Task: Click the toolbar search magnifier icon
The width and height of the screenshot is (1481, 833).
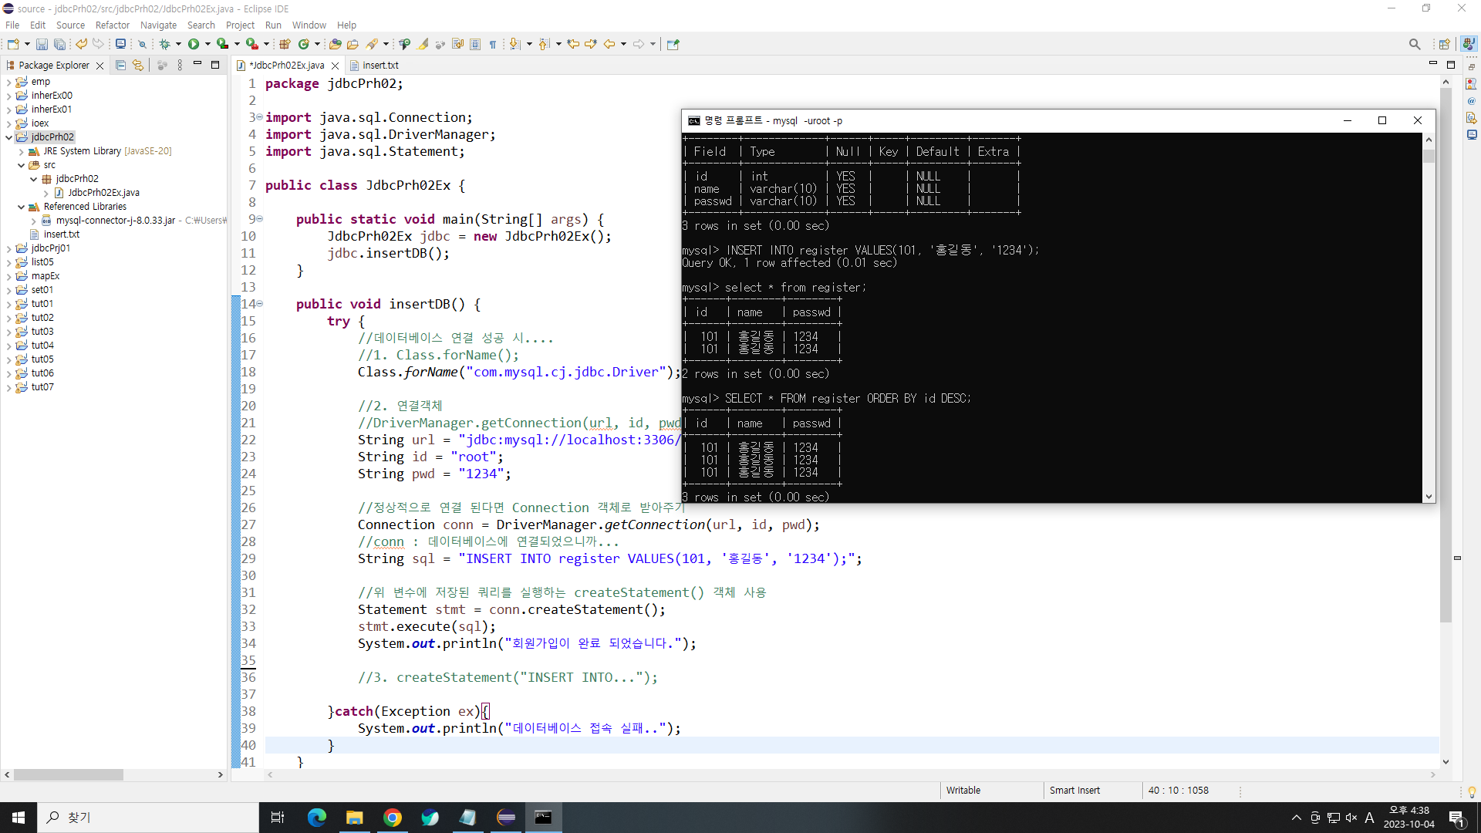Action: tap(1414, 45)
